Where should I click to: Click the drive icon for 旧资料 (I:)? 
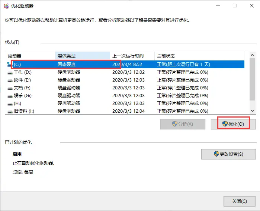click(10, 112)
